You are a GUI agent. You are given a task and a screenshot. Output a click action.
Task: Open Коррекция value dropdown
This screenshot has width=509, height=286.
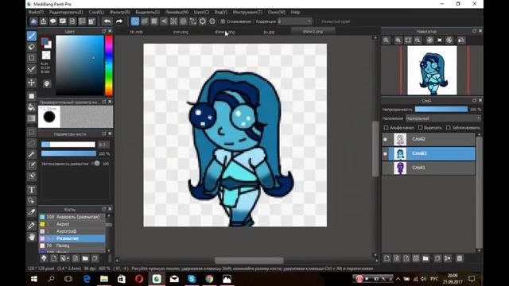coord(295,21)
